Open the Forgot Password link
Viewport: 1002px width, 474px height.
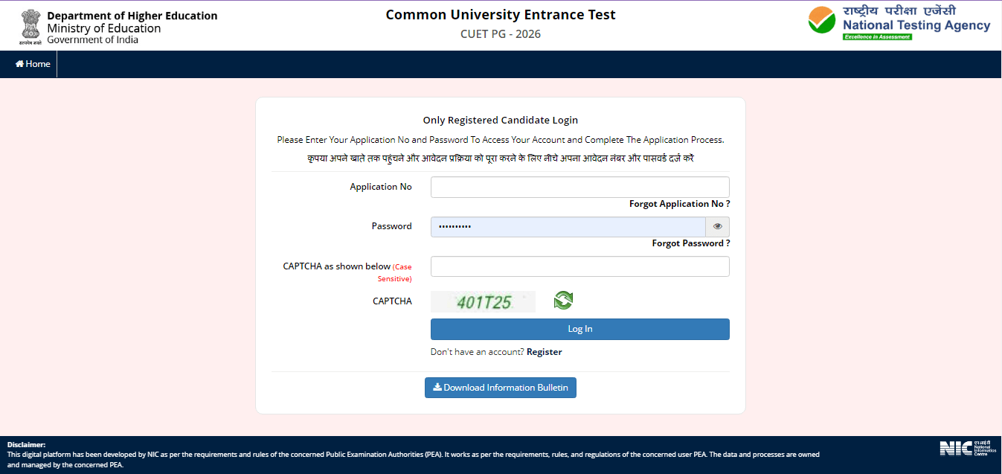[690, 243]
